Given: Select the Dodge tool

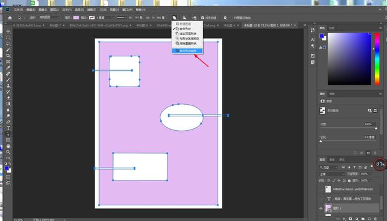Looking at the screenshot, I should coord(8,116).
